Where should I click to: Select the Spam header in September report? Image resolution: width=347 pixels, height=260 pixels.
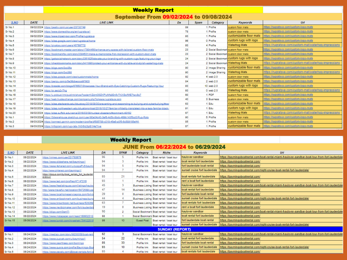click(198, 23)
